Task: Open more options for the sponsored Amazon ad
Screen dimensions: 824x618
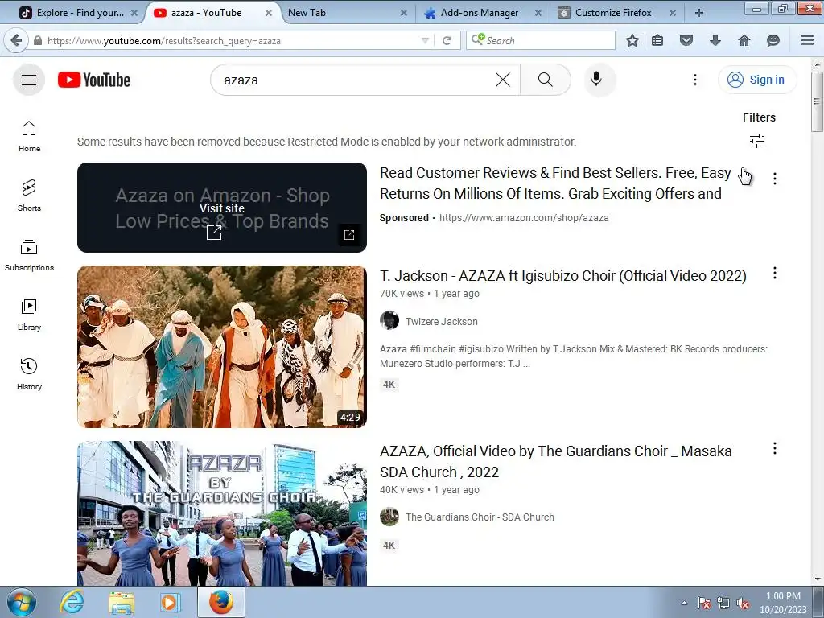Action: pyautogui.click(x=775, y=179)
